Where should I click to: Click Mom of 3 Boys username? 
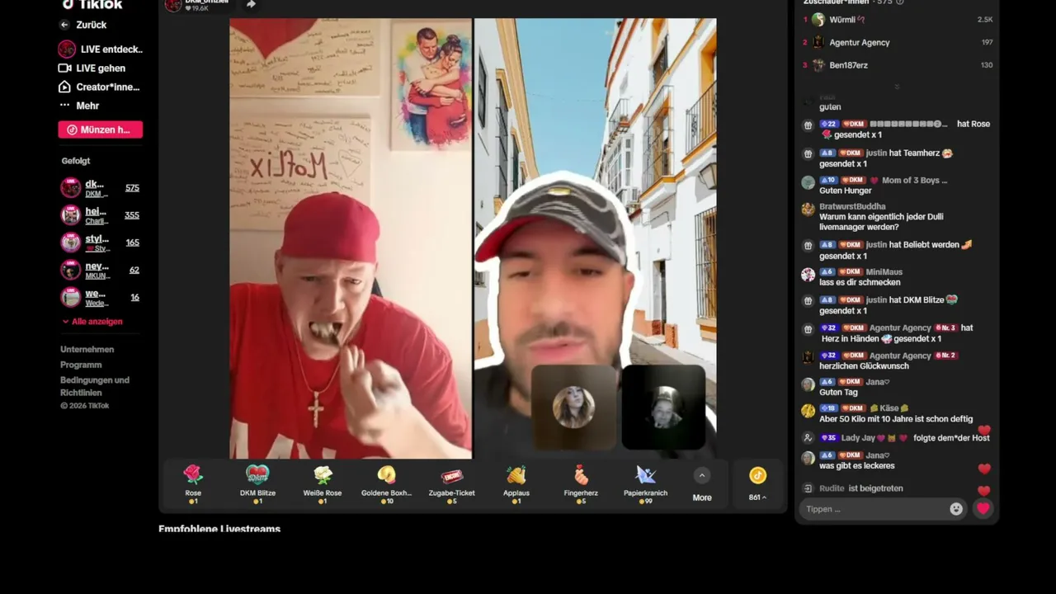coord(915,180)
